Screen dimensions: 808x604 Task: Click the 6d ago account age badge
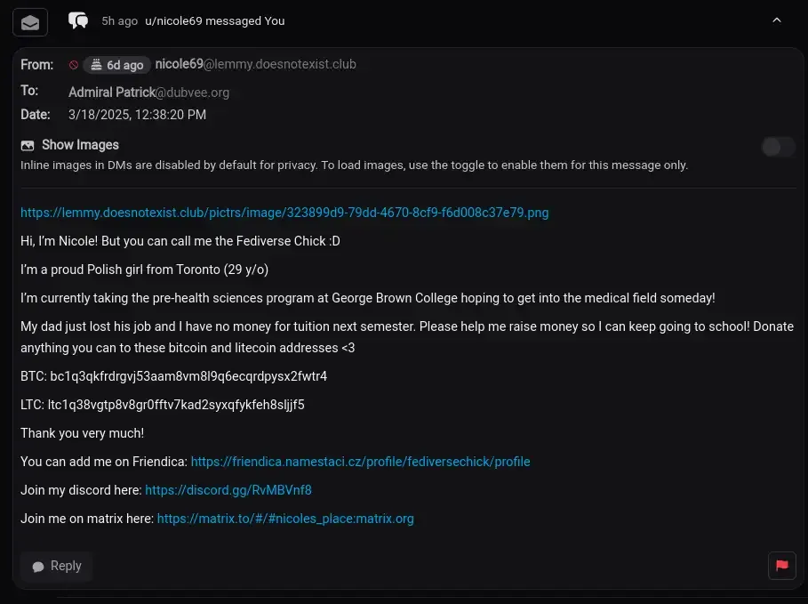point(116,65)
